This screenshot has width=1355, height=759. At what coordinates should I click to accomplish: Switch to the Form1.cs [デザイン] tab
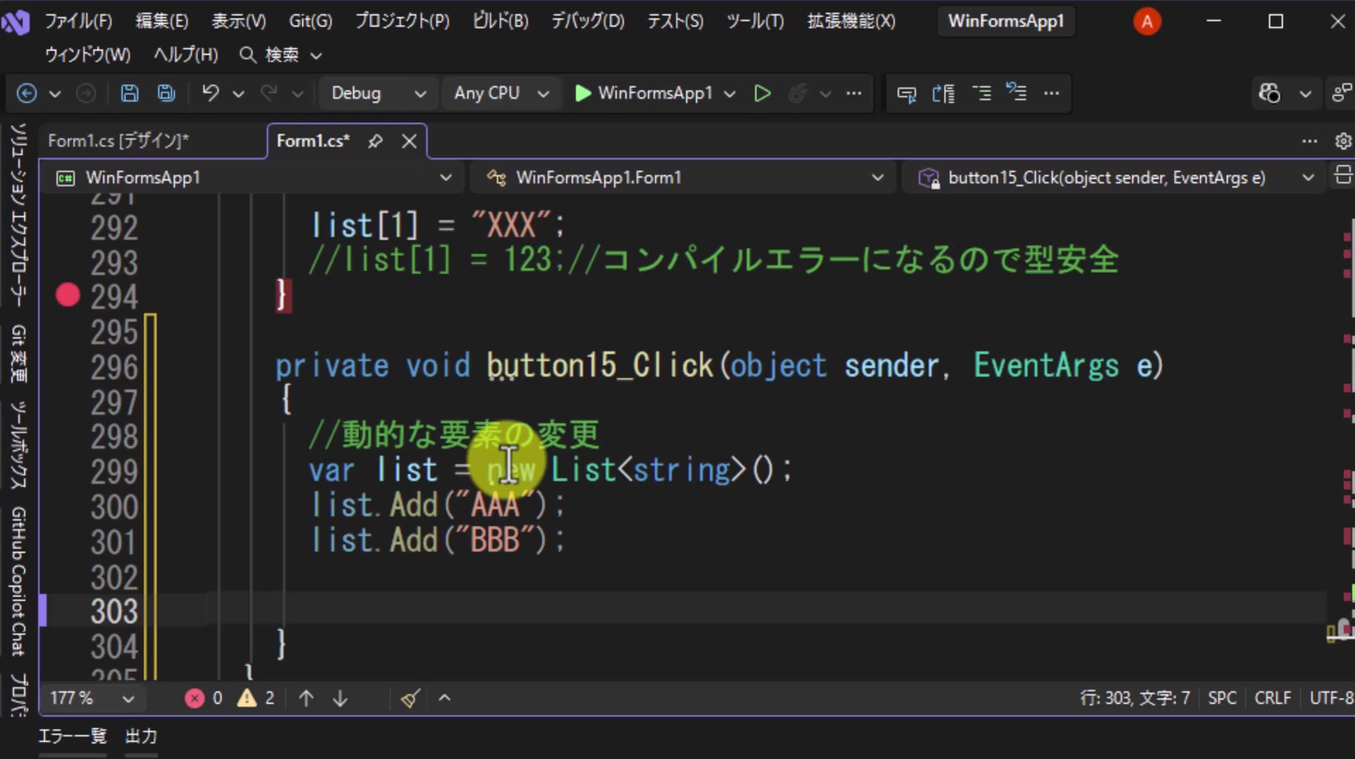pos(119,141)
